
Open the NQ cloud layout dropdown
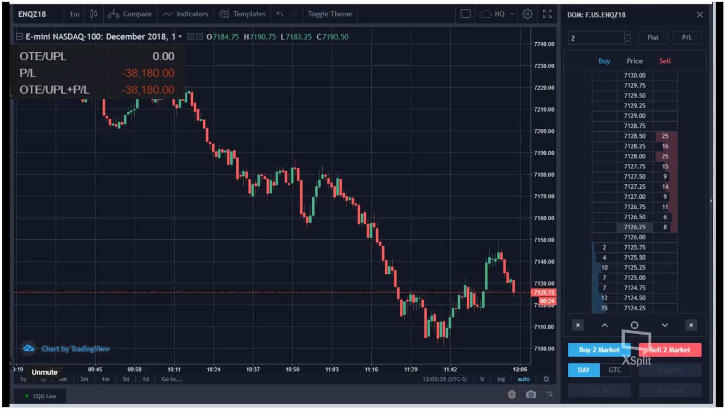click(497, 14)
